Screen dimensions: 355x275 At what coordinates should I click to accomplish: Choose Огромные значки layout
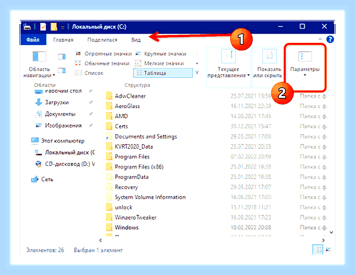point(103,54)
